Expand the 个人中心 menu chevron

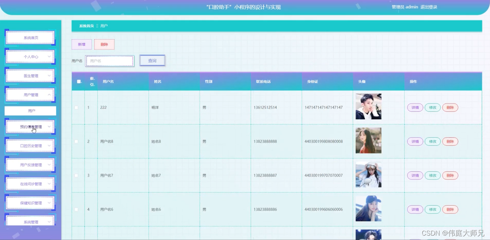[49, 57]
